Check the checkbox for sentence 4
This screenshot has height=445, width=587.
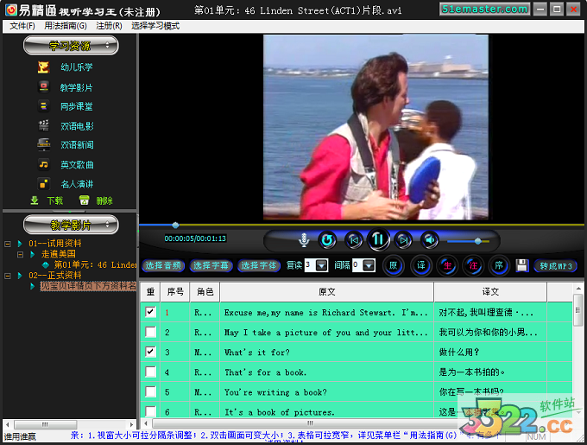pos(150,372)
